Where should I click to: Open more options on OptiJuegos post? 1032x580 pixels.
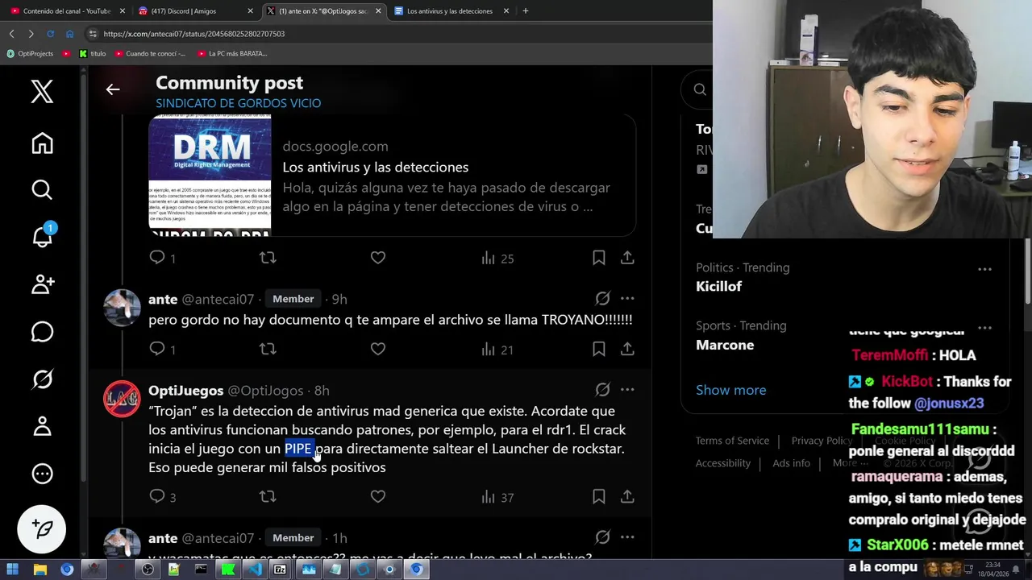click(627, 389)
